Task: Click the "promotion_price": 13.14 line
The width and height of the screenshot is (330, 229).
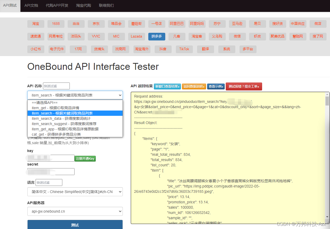Action: pos(188,202)
